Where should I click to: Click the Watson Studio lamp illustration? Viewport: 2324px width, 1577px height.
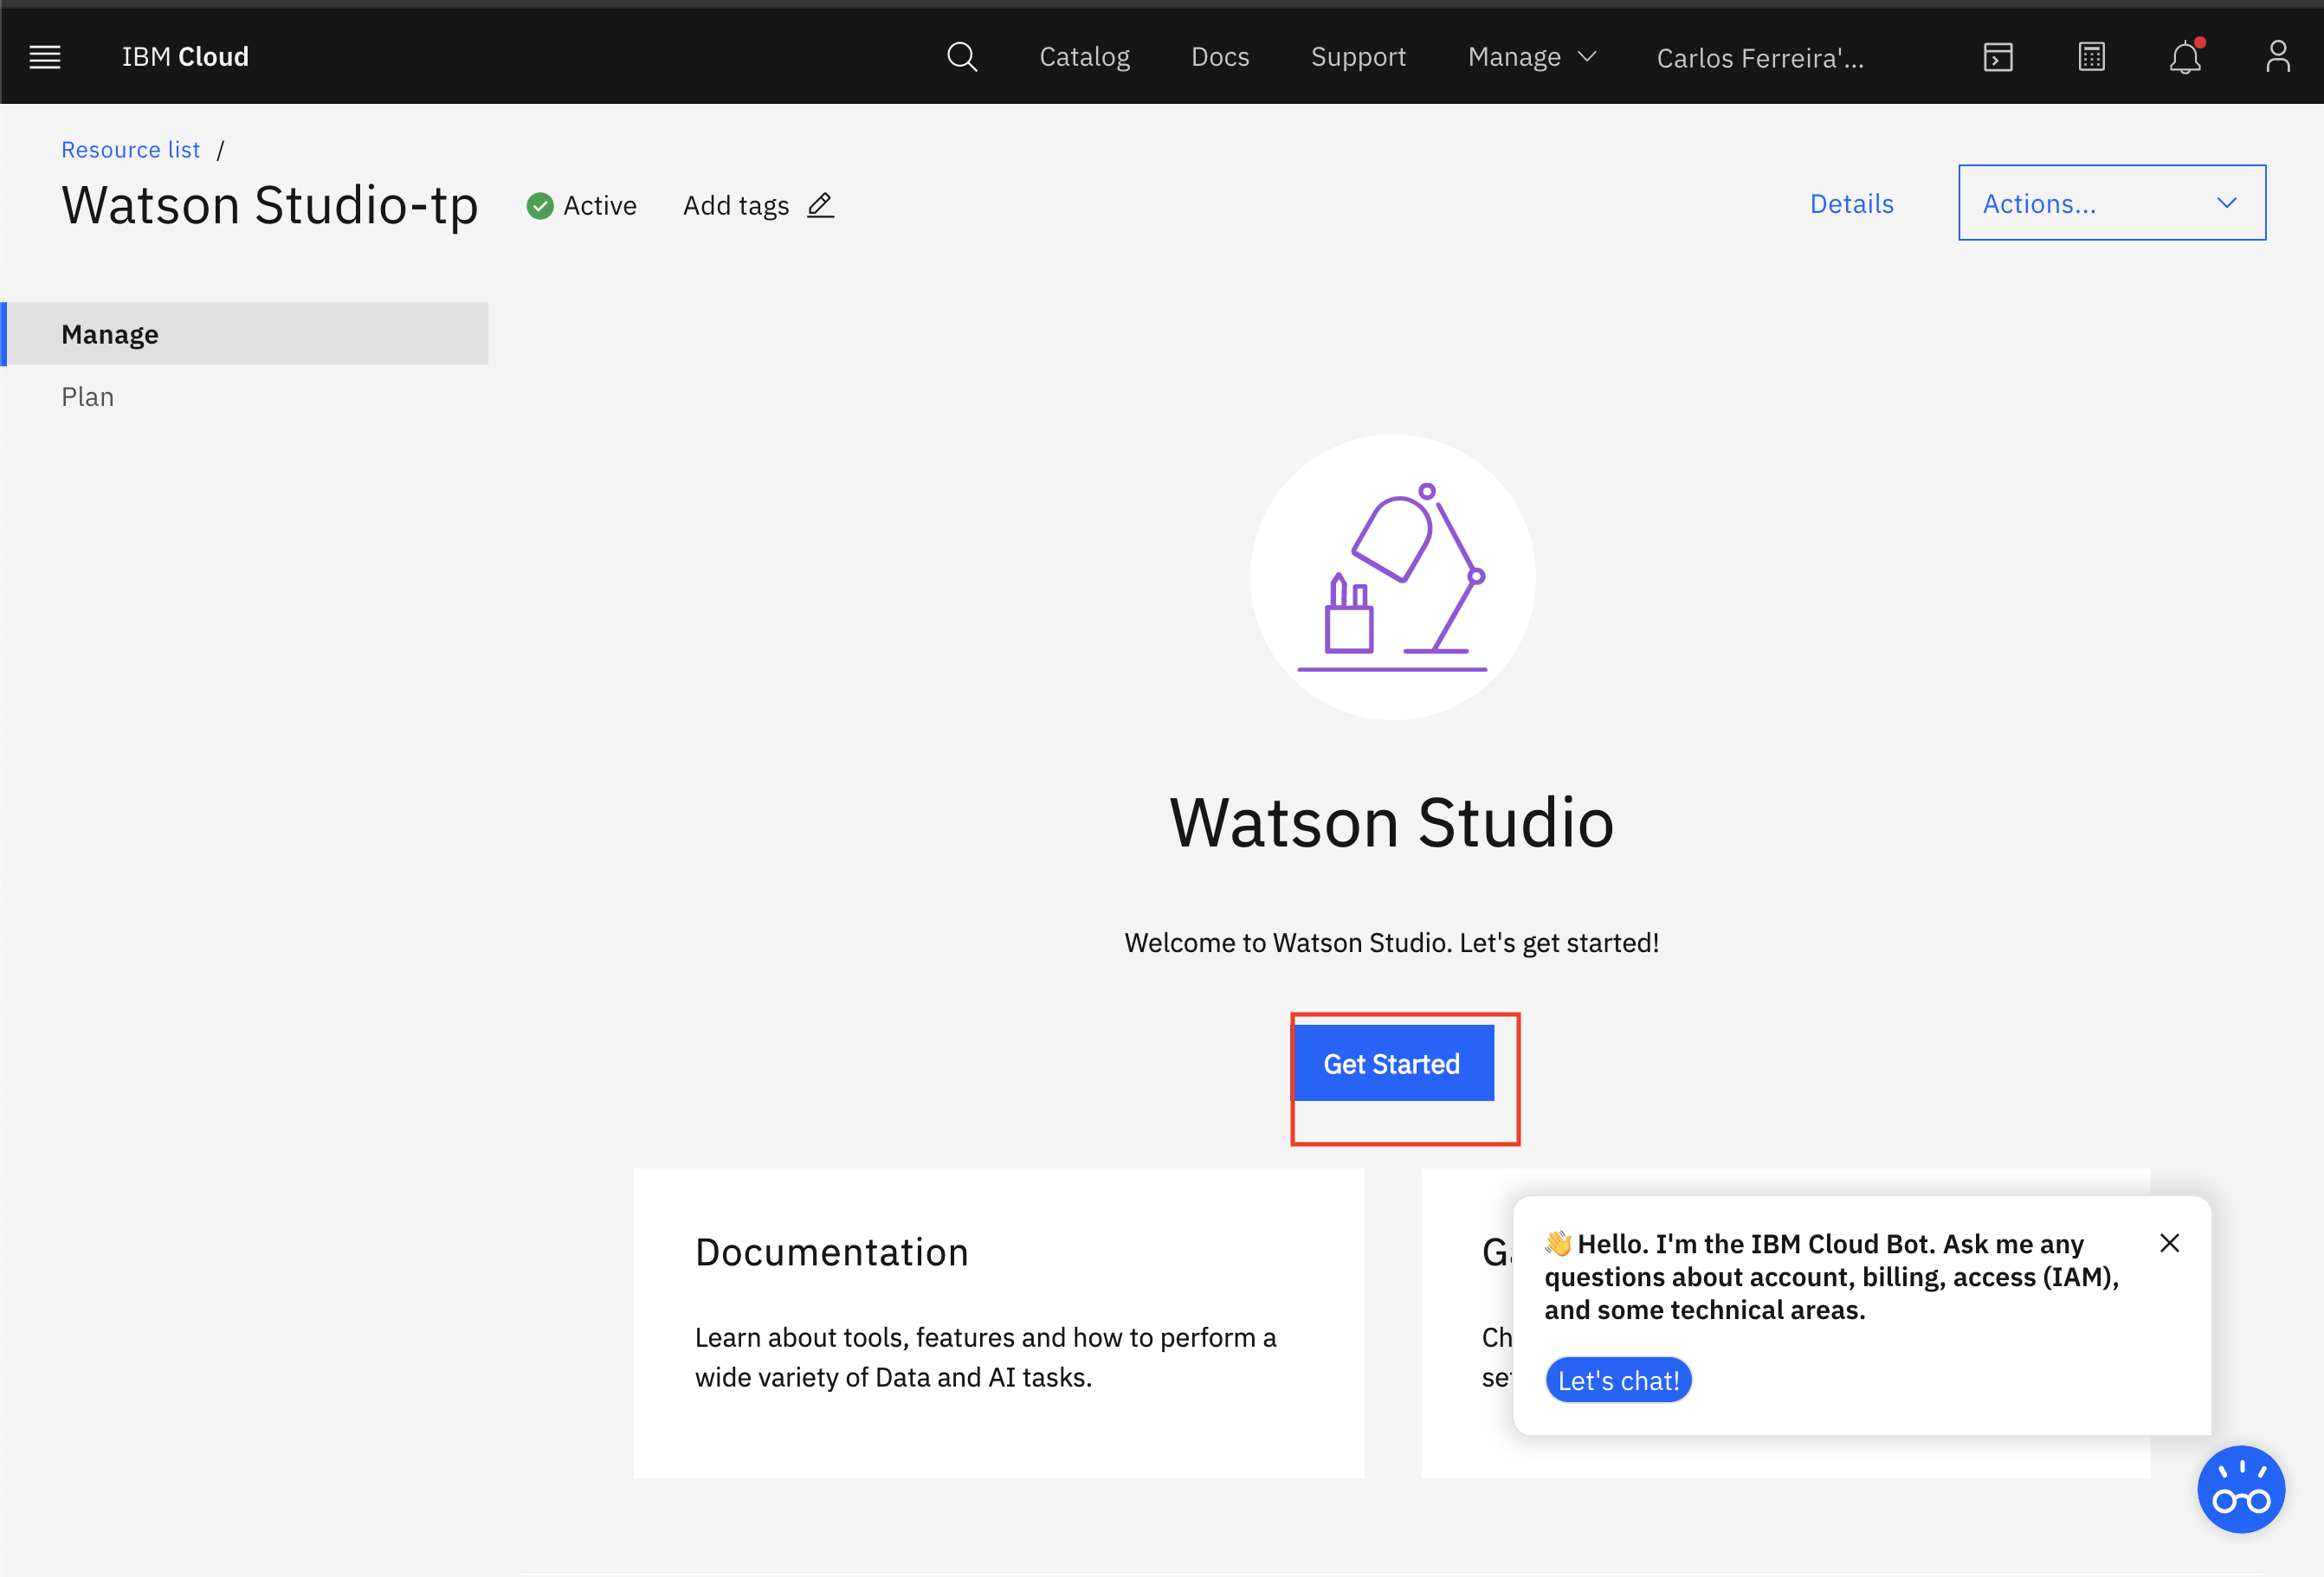tap(1392, 577)
